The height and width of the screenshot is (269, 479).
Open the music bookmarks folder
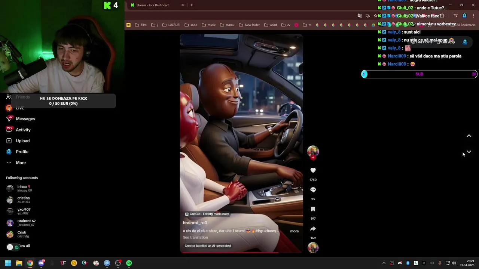209,25
